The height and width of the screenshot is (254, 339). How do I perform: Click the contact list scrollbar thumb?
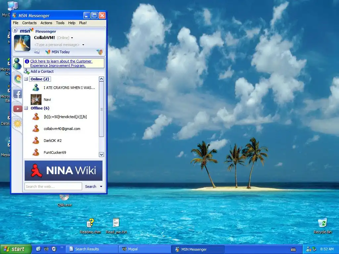click(x=101, y=109)
